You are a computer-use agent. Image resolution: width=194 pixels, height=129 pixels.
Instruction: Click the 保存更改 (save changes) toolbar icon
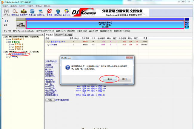[x=7, y=12]
